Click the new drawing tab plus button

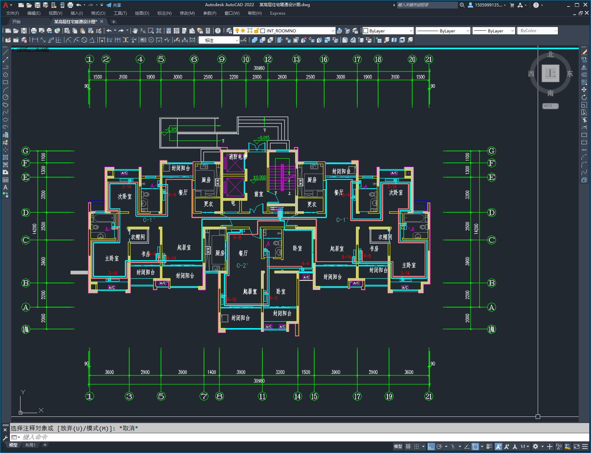click(114, 21)
